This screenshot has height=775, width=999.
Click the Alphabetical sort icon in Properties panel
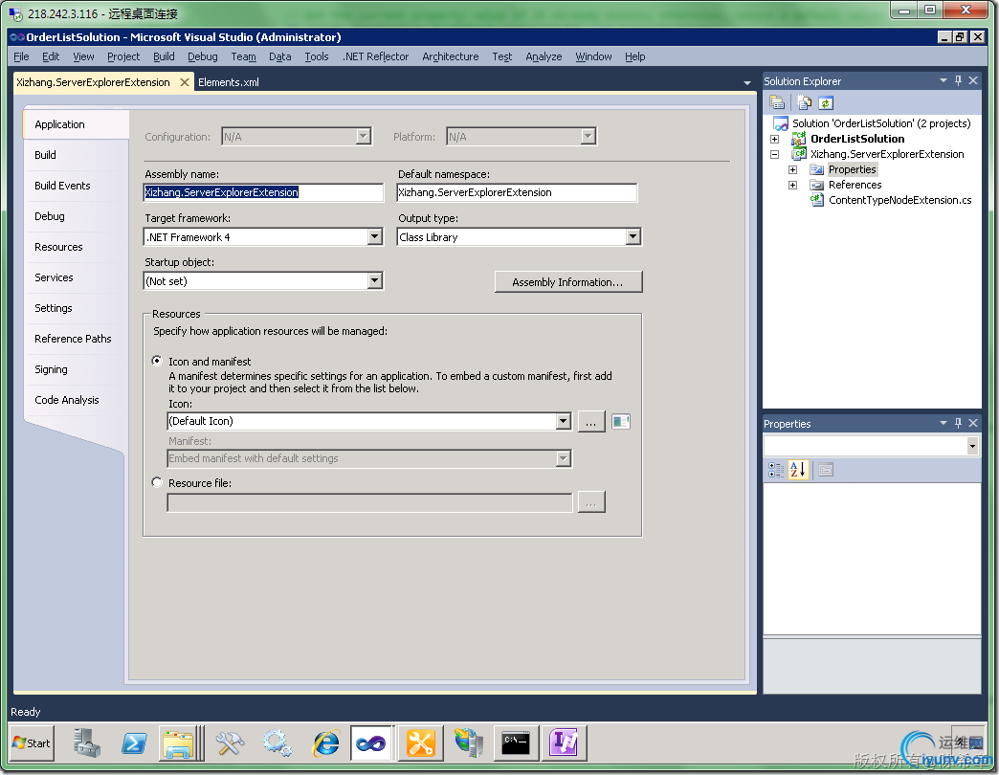[x=798, y=470]
